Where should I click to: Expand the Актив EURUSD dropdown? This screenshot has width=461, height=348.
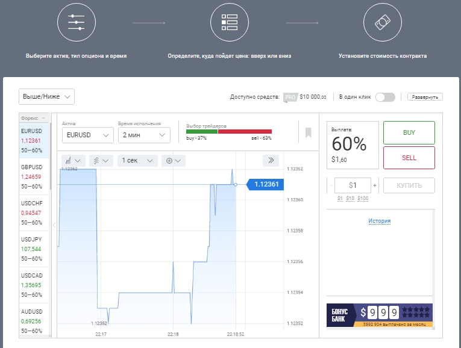pos(87,135)
